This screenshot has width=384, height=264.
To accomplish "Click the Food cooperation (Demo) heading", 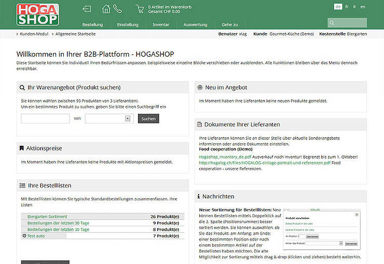I will point(226,149).
